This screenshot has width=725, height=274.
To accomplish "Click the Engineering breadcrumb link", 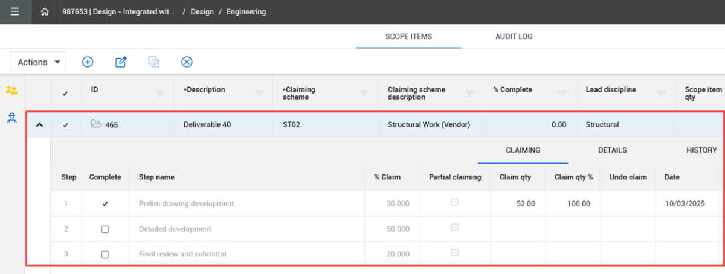I will tap(246, 12).
